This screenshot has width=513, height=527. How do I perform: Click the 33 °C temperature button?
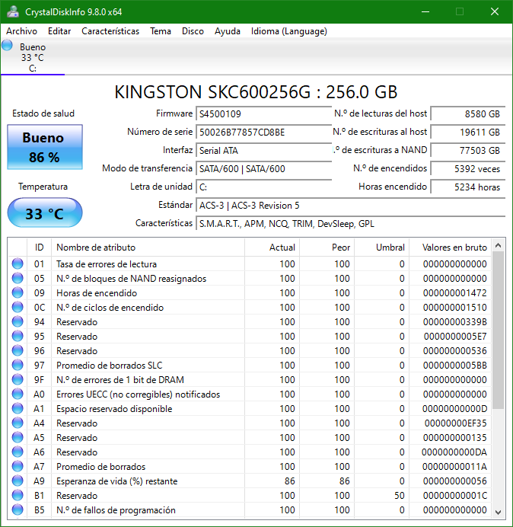44,213
